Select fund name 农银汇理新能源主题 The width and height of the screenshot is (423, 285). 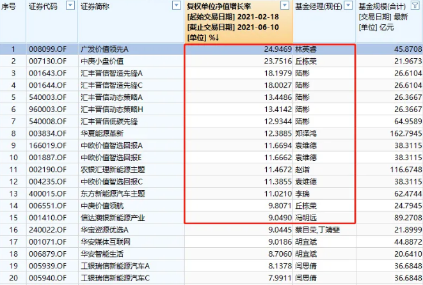tap(113, 170)
